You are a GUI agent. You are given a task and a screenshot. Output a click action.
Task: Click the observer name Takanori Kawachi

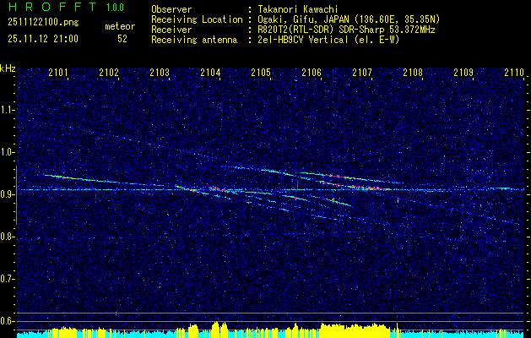coord(298,9)
